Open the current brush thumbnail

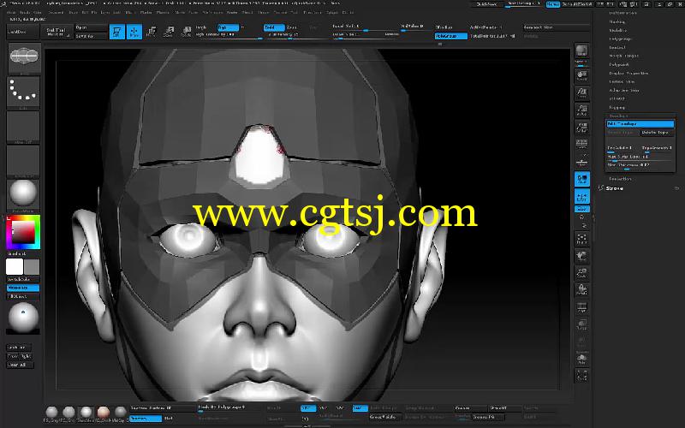25,57
